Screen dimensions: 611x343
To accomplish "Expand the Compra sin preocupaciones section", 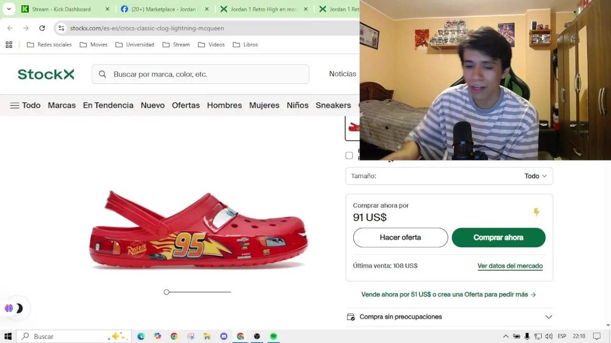I will [x=449, y=317].
